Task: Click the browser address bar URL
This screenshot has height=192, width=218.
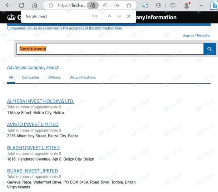Action: 72,5
